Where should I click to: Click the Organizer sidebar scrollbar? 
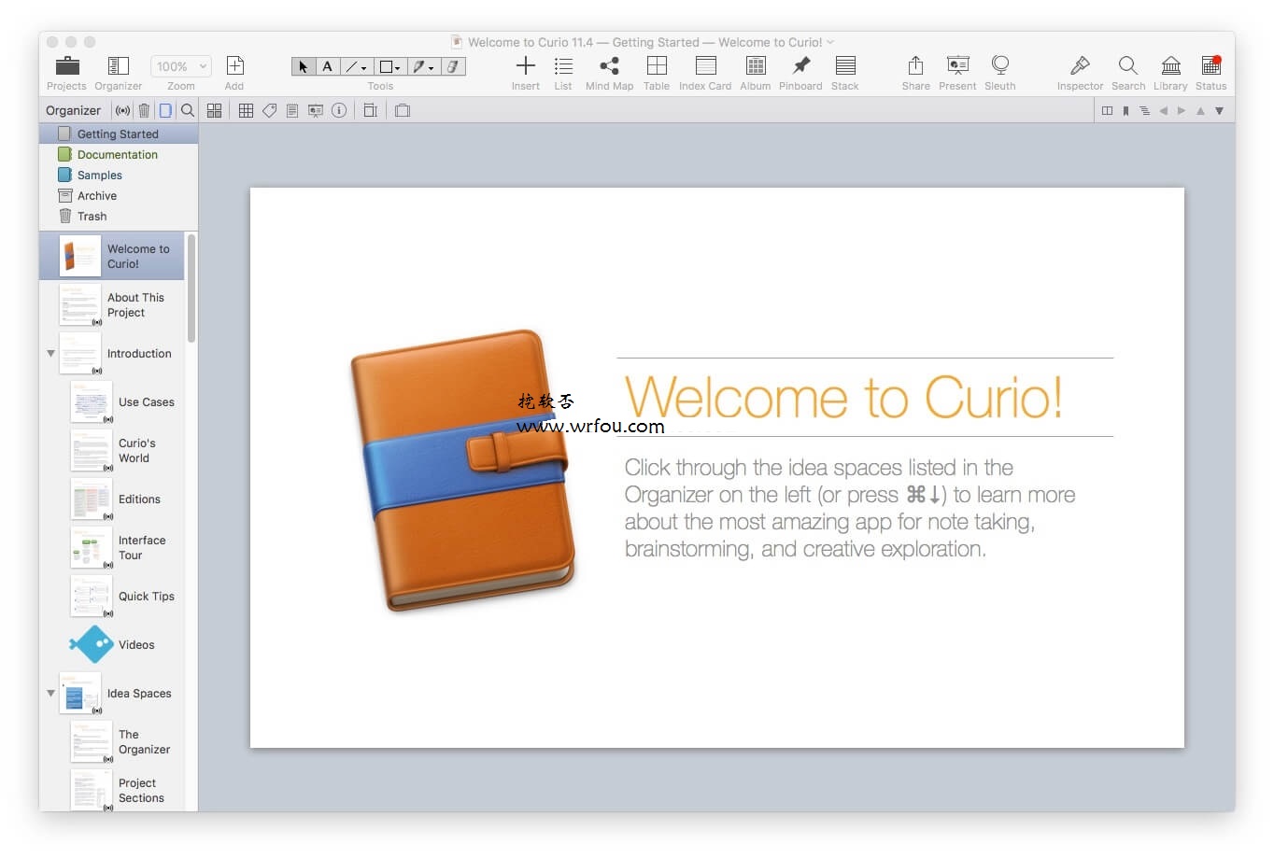tap(191, 288)
